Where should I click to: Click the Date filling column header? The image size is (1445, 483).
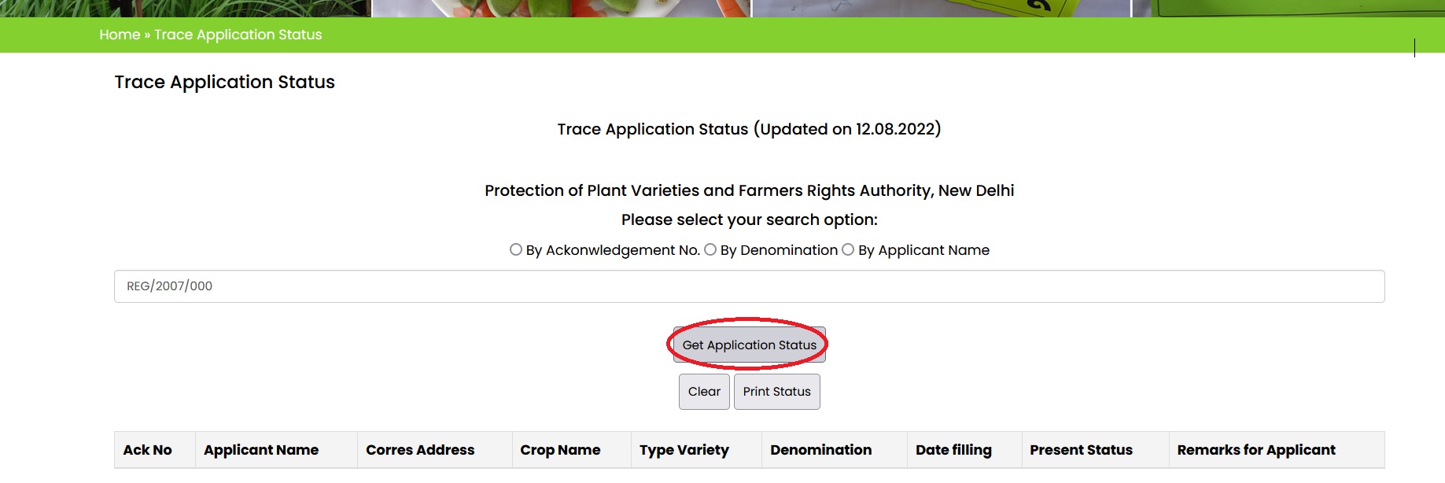pyautogui.click(x=953, y=450)
